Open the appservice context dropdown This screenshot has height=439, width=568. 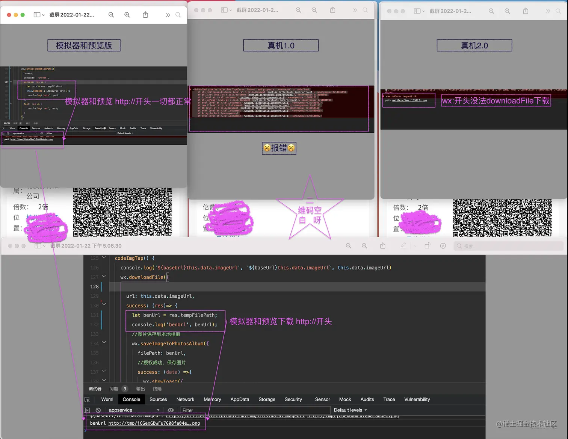click(x=134, y=410)
